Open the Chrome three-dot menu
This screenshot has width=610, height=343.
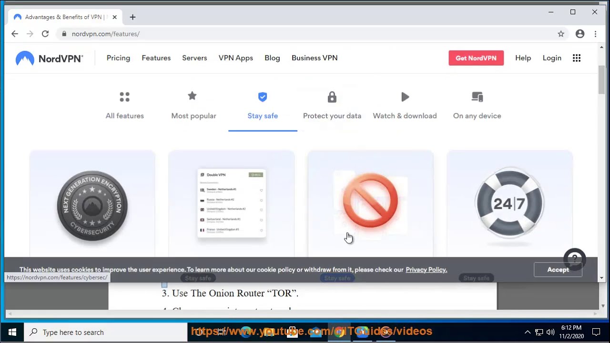pyautogui.click(x=595, y=34)
